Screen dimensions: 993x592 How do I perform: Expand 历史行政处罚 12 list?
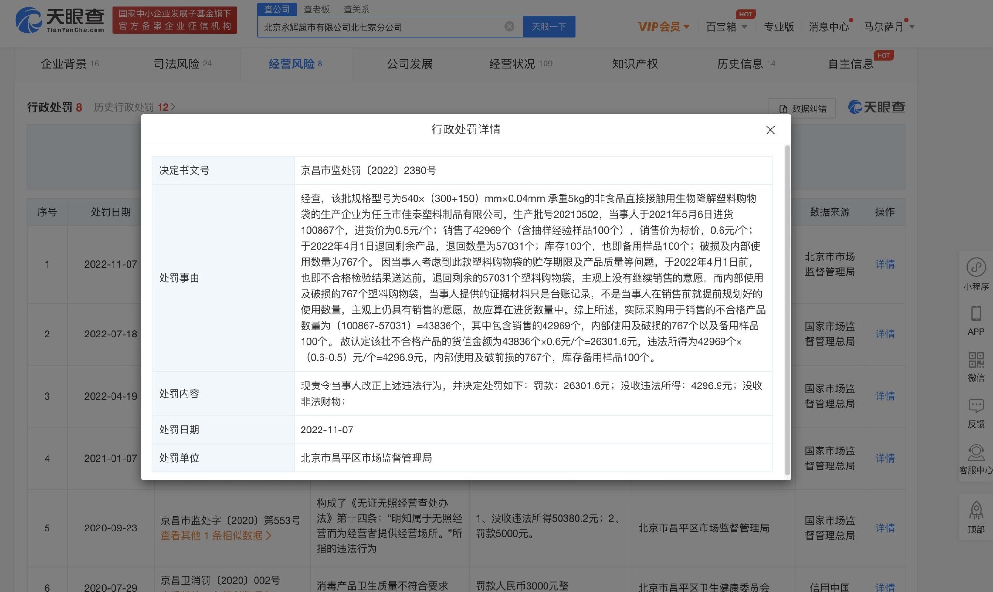point(134,107)
